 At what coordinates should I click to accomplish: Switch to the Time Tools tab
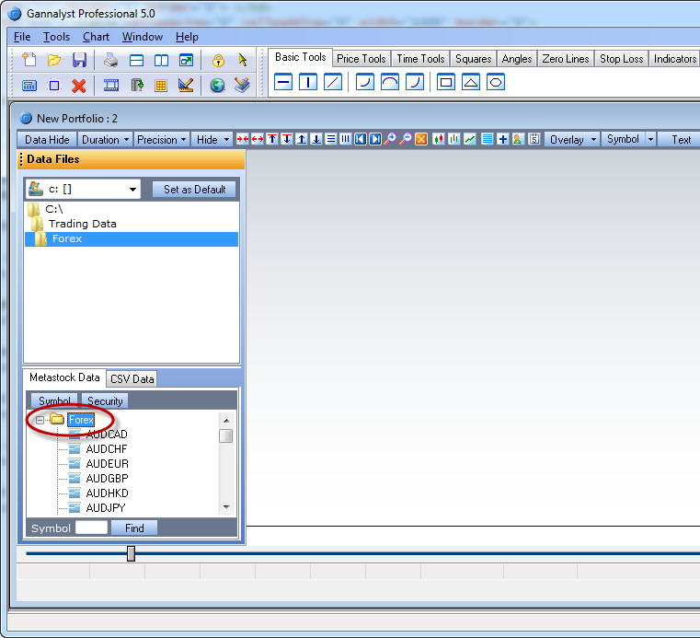click(x=420, y=59)
